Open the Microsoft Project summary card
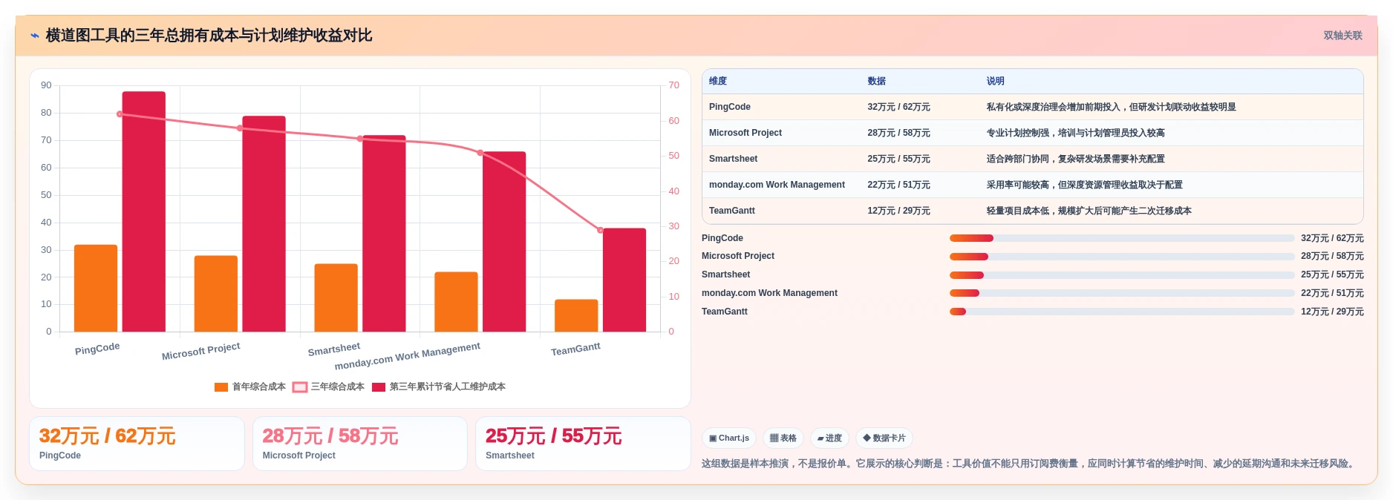The height and width of the screenshot is (500, 1393). pos(360,444)
